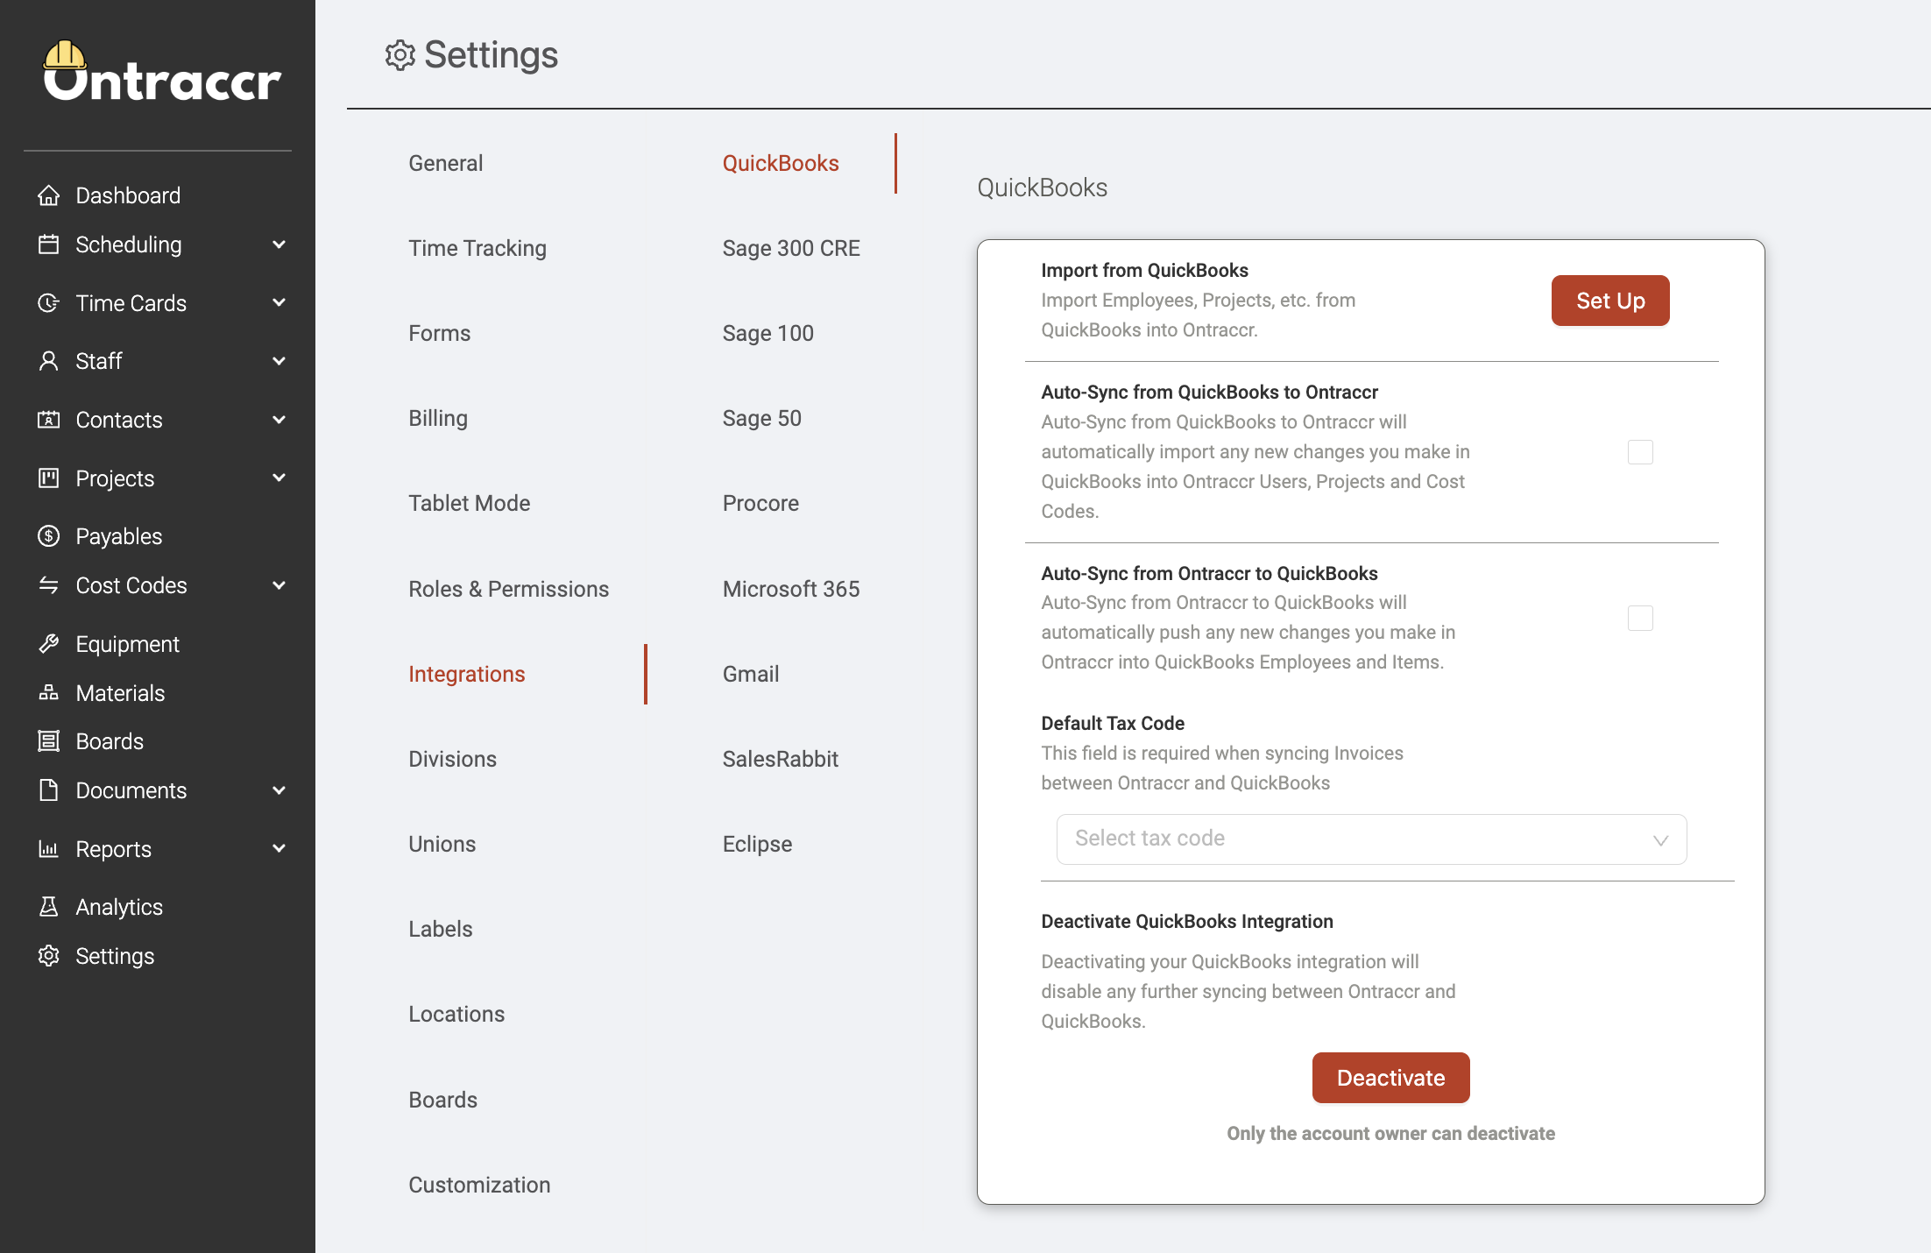Image resolution: width=1931 pixels, height=1253 pixels.
Task: Expand the Contacts menu chevron
Action: pyautogui.click(x=279, y=420)
